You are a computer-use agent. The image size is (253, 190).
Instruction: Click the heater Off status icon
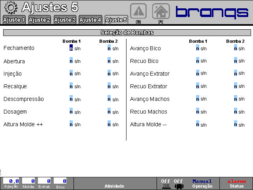point(165,184)
